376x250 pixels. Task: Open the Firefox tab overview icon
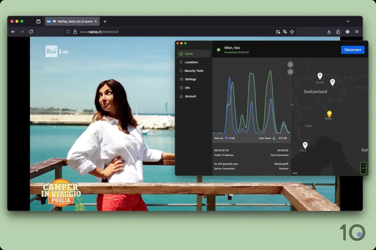tap(38, 22)
